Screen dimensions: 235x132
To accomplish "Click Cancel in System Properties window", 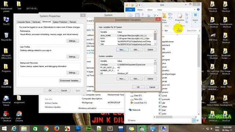I will [x=64, y=91].
